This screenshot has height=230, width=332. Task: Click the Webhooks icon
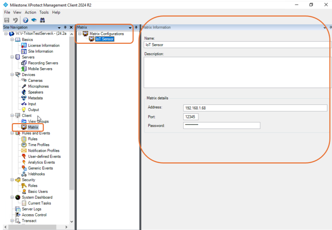(x=24, y=174)
